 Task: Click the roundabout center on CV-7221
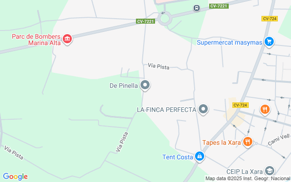coord(165,19)
